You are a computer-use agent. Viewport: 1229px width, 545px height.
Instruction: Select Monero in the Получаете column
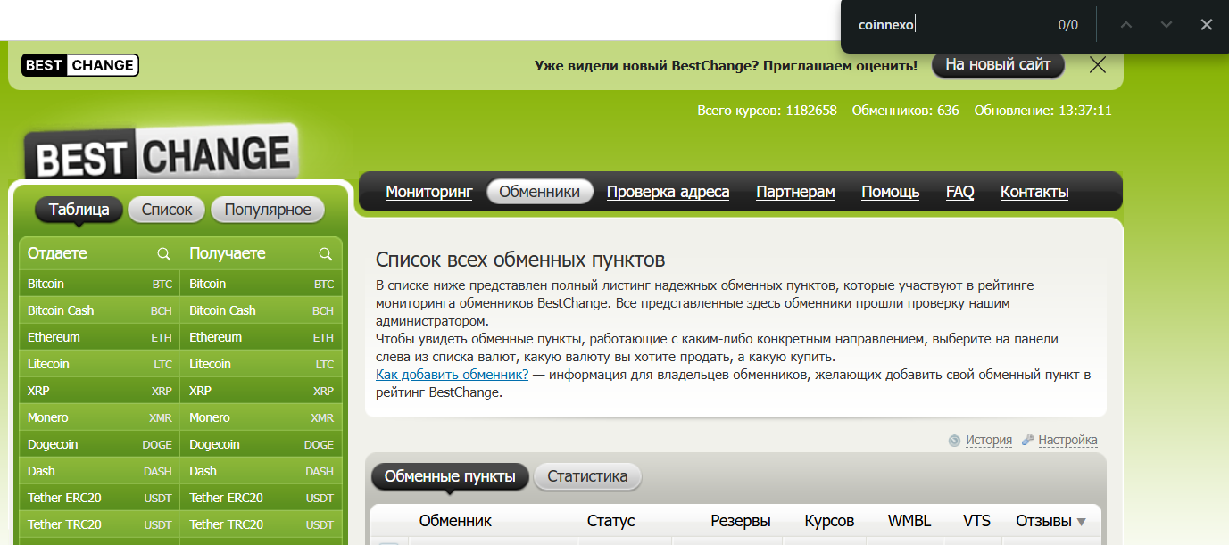[262, 417]
